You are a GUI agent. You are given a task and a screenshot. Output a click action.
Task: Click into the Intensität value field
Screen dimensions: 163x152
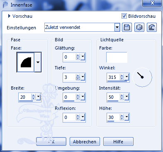tap(113, 97)
